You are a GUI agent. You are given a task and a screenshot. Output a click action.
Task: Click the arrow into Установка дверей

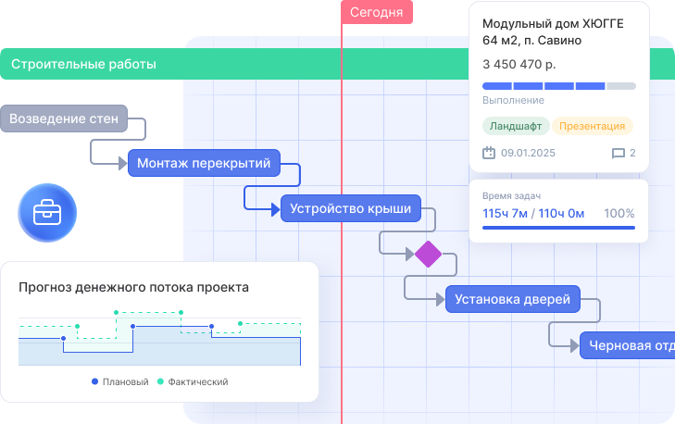pos(439,299)
